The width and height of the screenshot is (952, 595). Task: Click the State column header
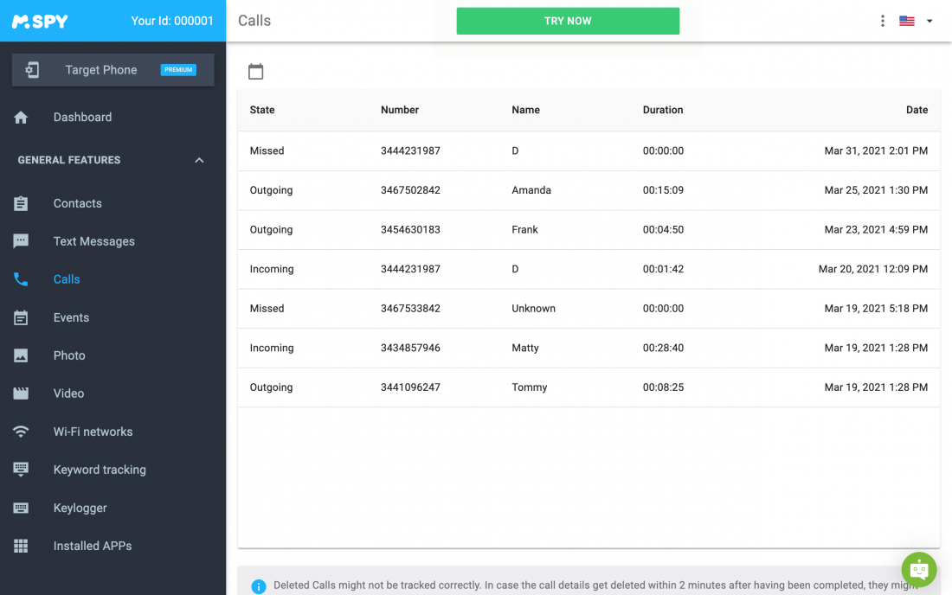tap(262, 110)
